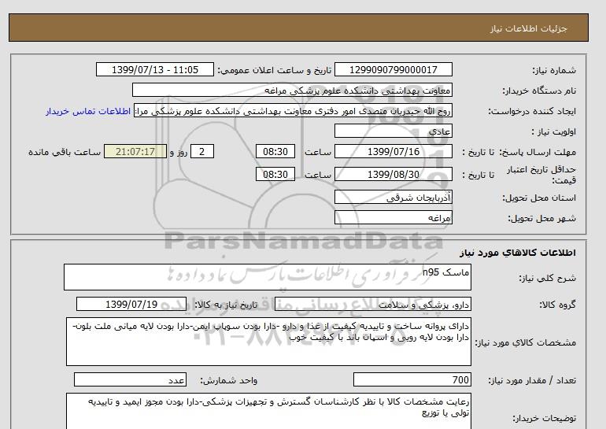Click the label مهلت ارسال پاسخ

537,152
